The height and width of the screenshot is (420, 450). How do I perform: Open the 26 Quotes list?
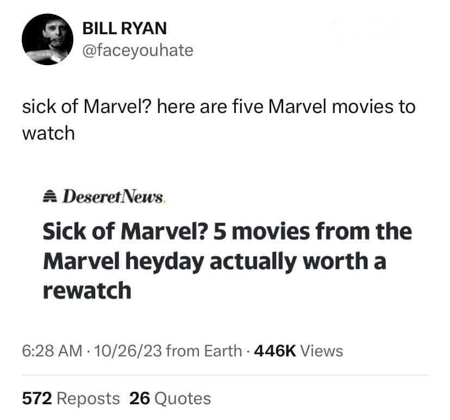pyautogui.click(x=170, y=398)
